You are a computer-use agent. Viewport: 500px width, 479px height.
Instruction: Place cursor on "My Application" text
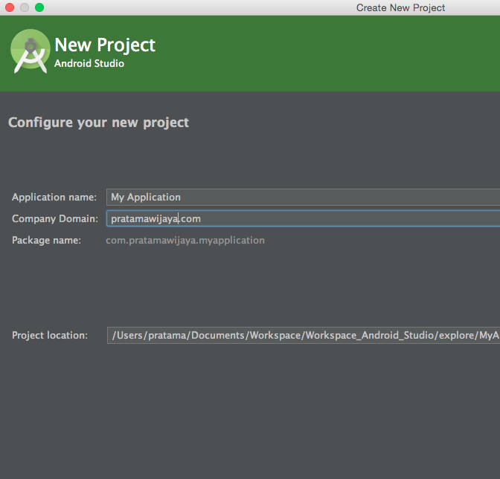click(145, 197)
